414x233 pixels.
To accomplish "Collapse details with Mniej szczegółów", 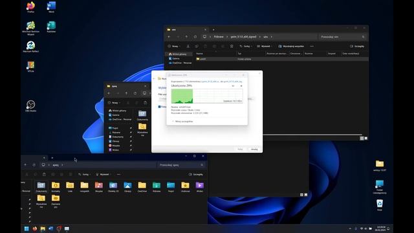I will tap(182, 122).
